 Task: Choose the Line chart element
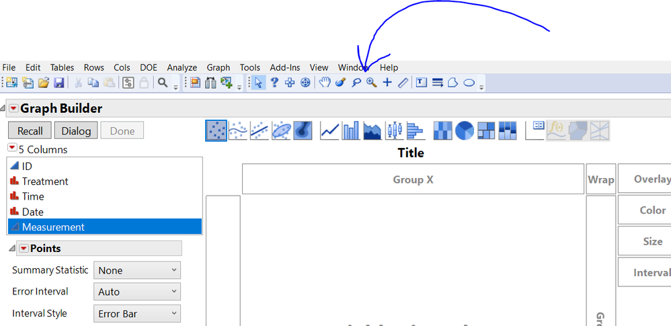329,130
